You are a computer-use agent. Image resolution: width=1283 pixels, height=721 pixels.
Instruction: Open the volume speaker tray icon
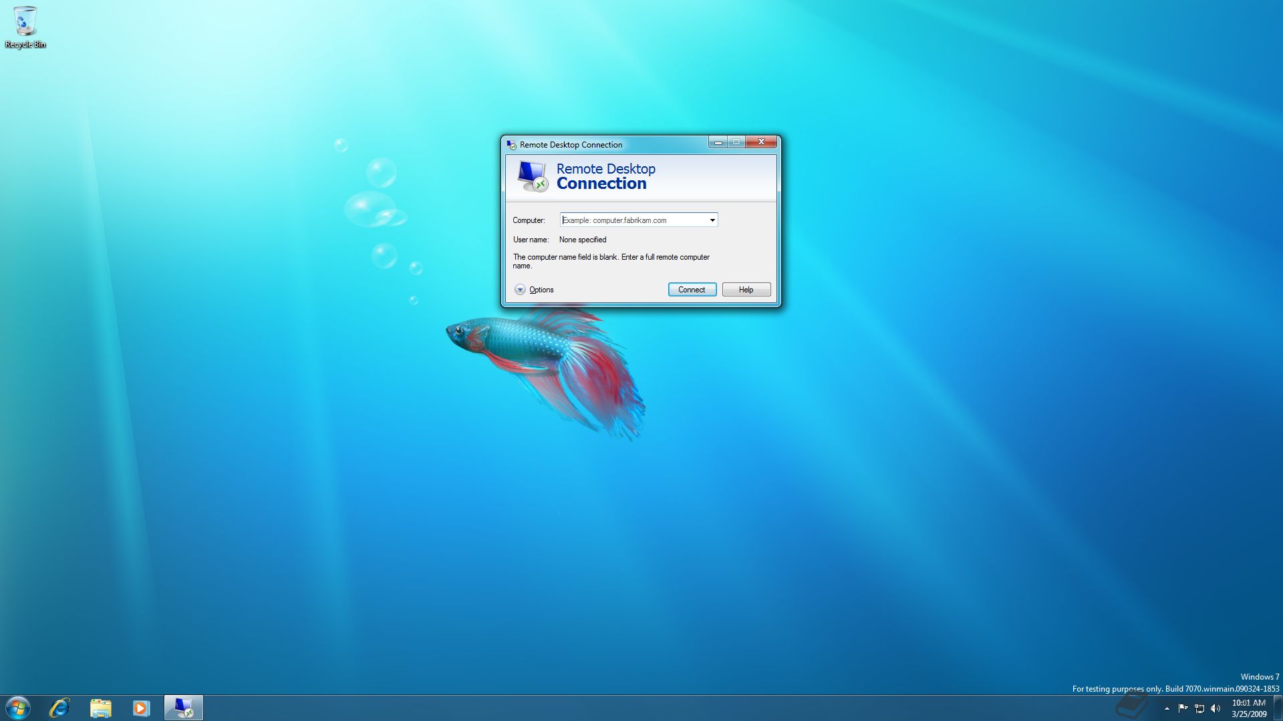coord(1216,709)
